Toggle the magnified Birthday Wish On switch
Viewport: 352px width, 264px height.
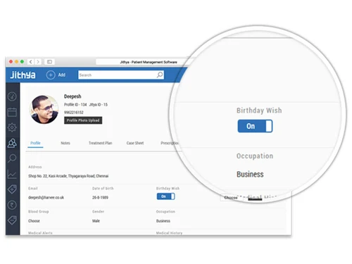click(x=255, y=126)
